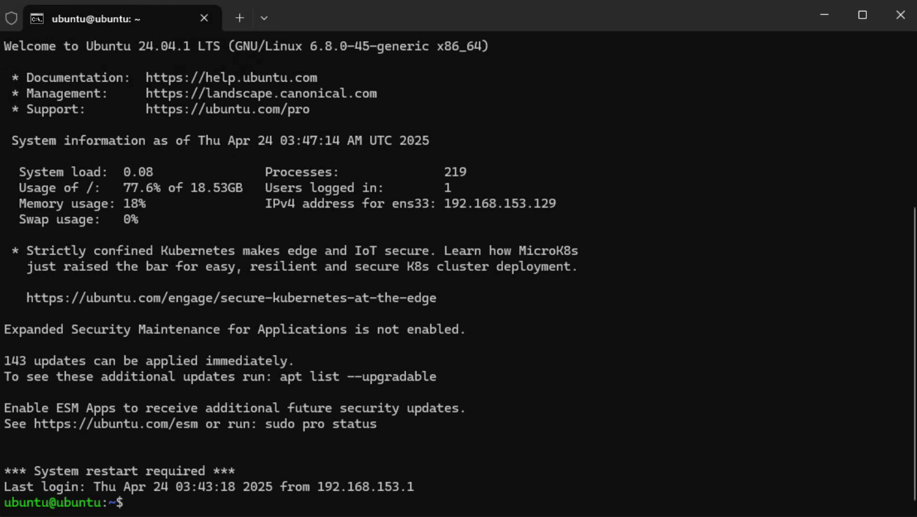Maximize the terminal window
This screenshot has height=517, width=917.
(862, 15)
